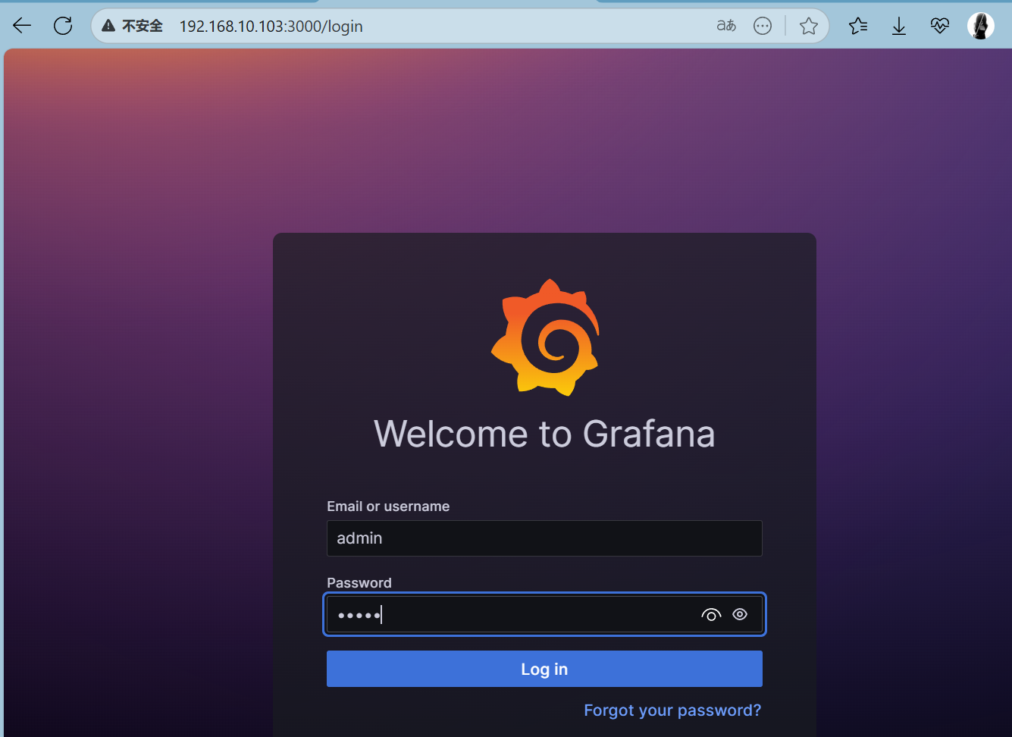Focus the Email or username field
1012x737 pixels.
(544, 538)
